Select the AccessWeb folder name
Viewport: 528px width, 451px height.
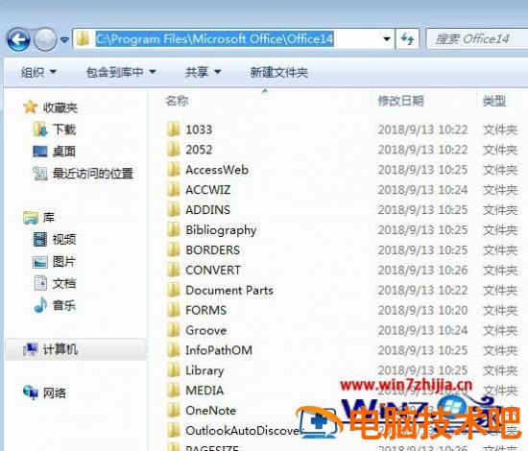click(x=217, y=170)
